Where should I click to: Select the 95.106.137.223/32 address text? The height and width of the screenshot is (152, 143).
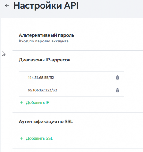[42, 90]
